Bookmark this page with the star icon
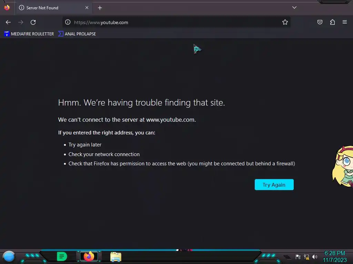Viewport: 353px width, 264px height. pyautogui.click(x=285, y=22)
